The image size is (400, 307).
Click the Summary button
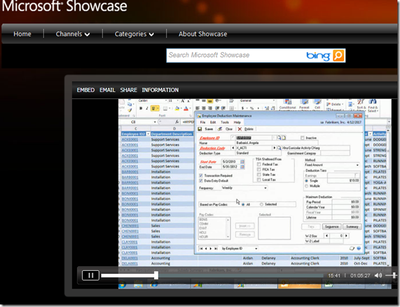(x=352, y=226)
